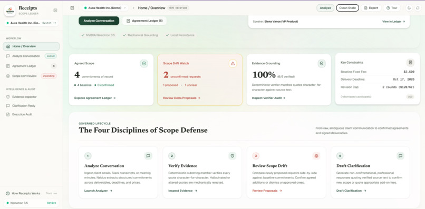Follow the View in Ledger link

pyautogui.click(x=393, y=22)
